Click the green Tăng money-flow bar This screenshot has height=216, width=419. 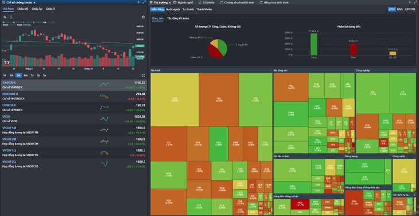(314, 44)
